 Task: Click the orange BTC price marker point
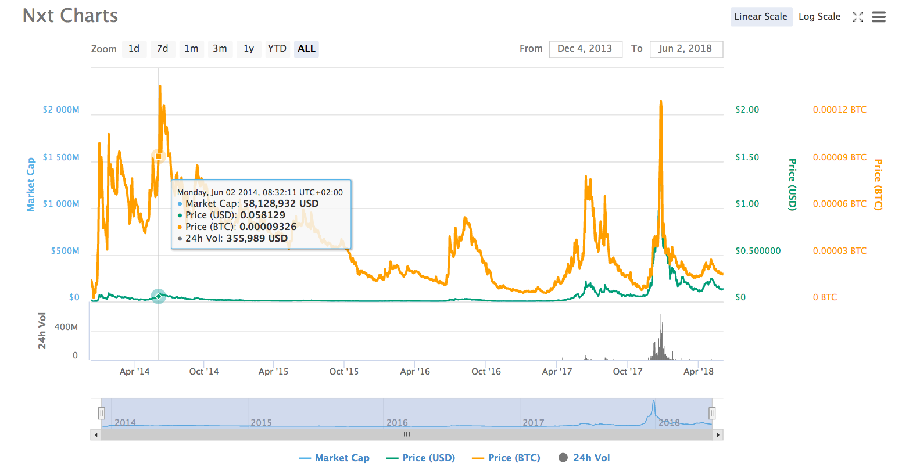point(159,156)
